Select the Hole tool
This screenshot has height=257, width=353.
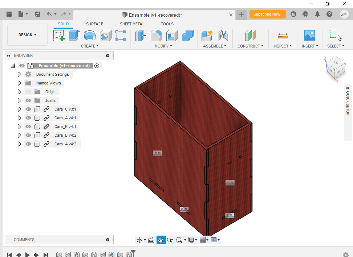point(105,36)
